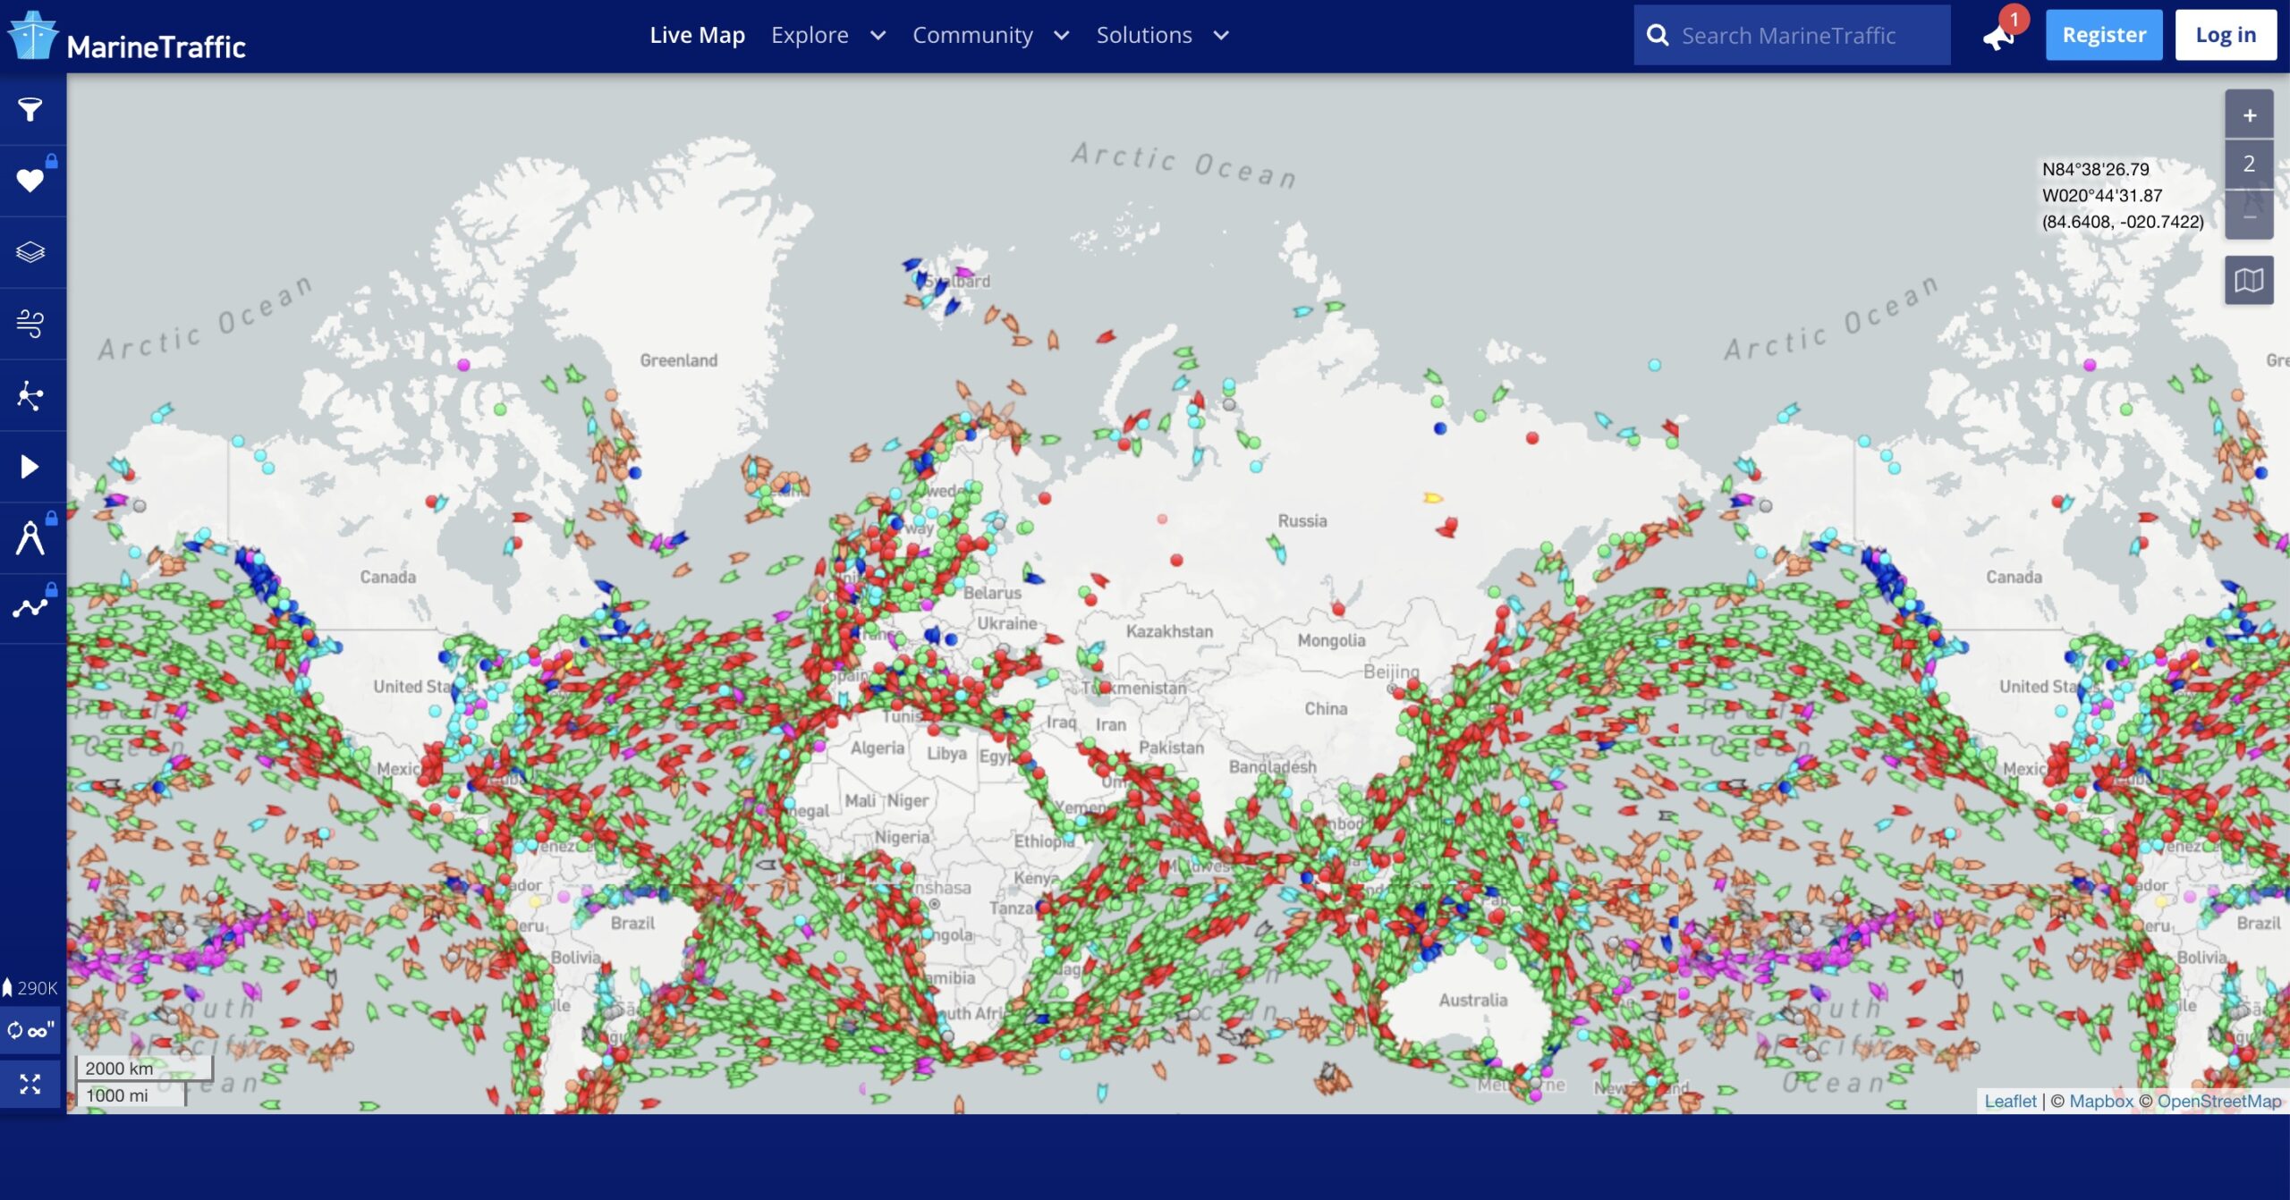Open the Explore menu

point(810,35)
